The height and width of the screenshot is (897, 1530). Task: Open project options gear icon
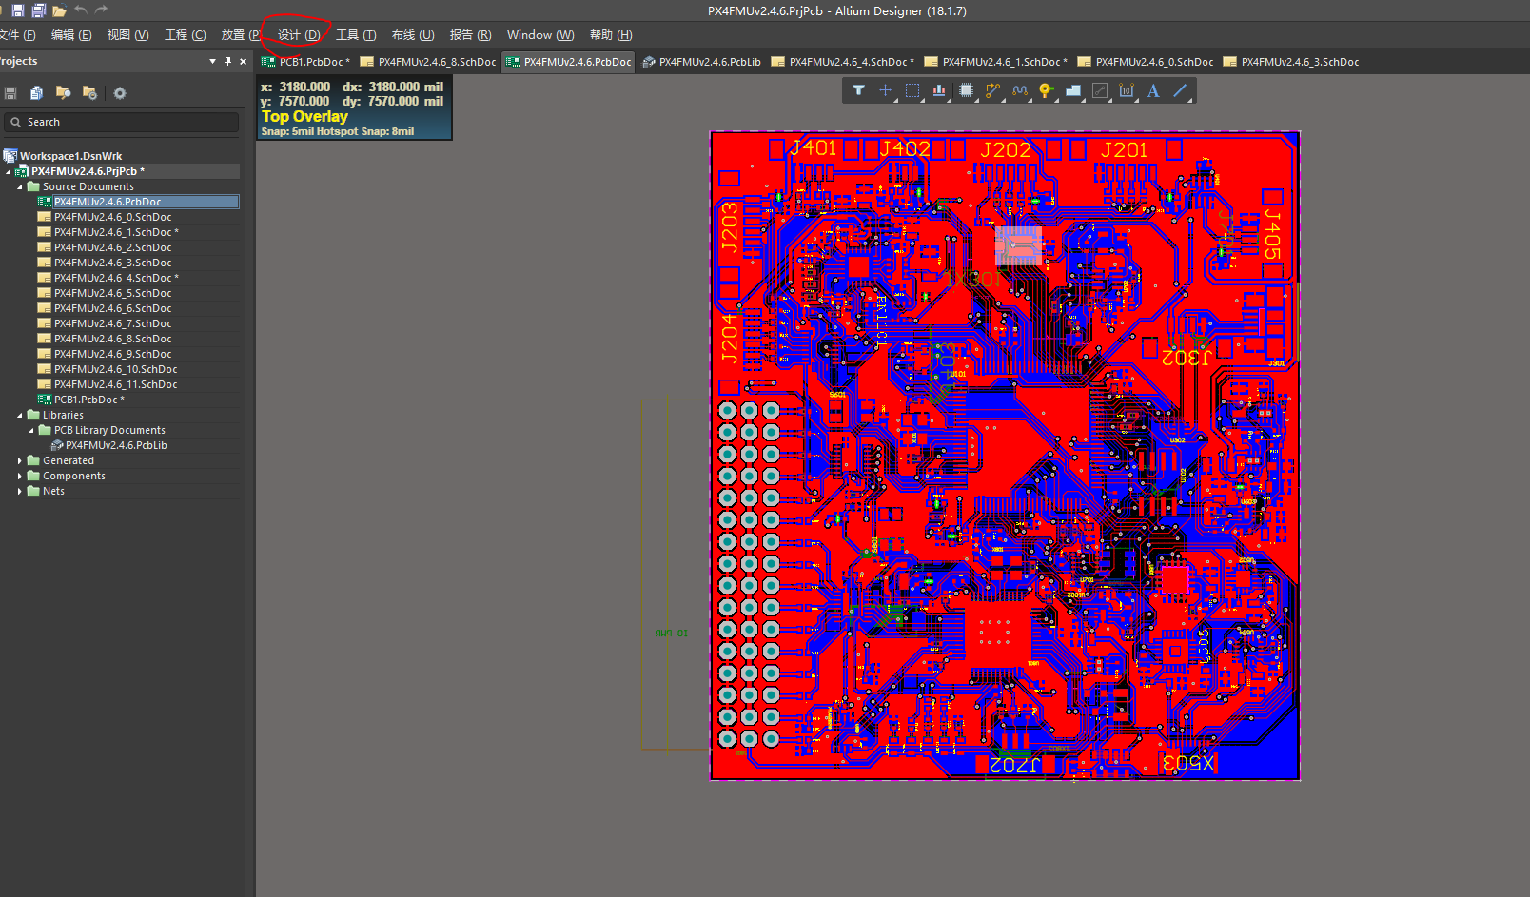[120, 93]
